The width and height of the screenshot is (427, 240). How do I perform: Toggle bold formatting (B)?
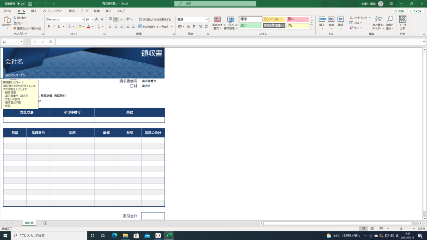pos(49,27)
